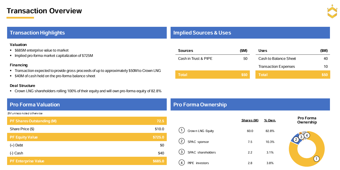The height and width of the screenshot is (170, 340).
Task: Click the 2.2 shares value
Action: coord(250,153)
